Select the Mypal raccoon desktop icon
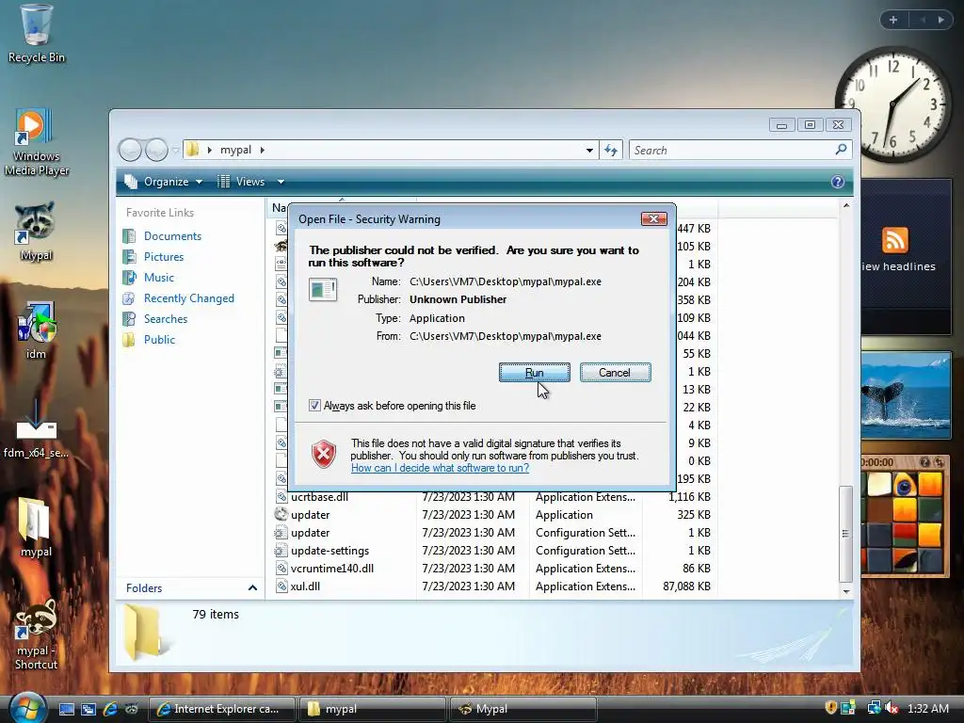The image size is (964, 723). [x=36, y=232]
